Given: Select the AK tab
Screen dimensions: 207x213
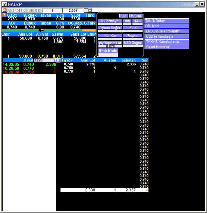Looking at the screenshot, I should click(x=10, y=10).
